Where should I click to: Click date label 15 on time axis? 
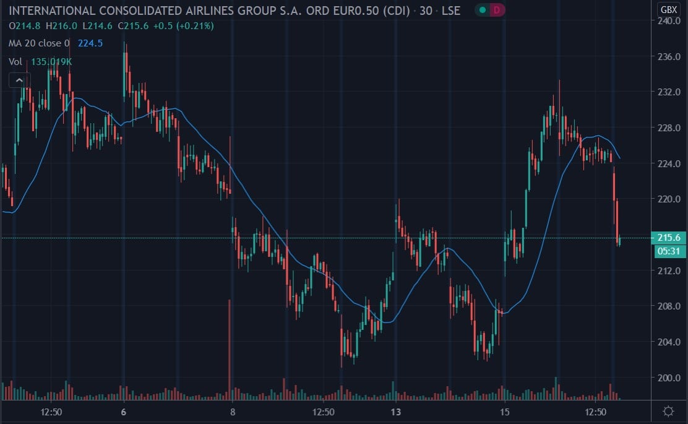pos(504,412)
